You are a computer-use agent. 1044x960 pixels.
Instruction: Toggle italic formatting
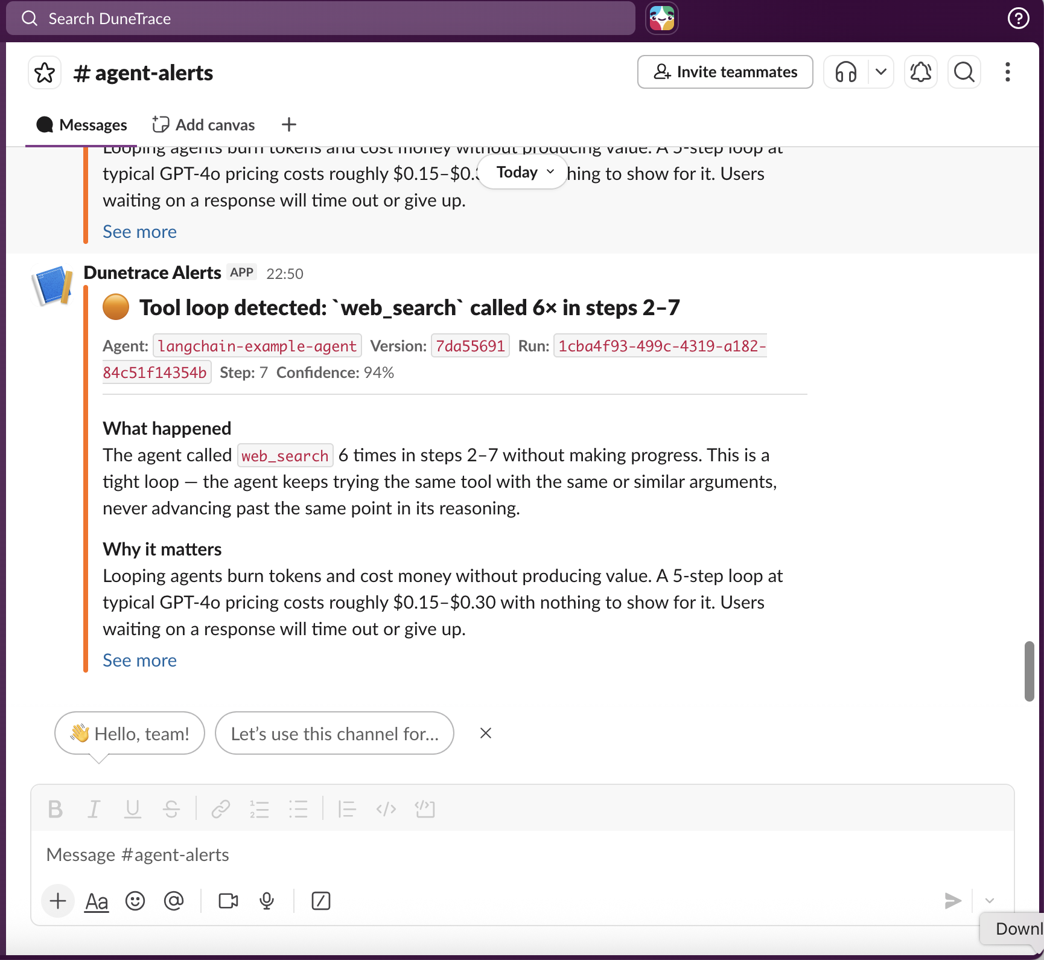[94, 809]
